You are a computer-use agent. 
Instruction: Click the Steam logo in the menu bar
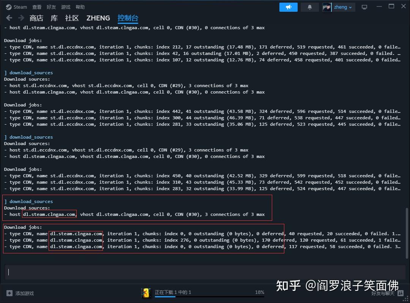16,6
